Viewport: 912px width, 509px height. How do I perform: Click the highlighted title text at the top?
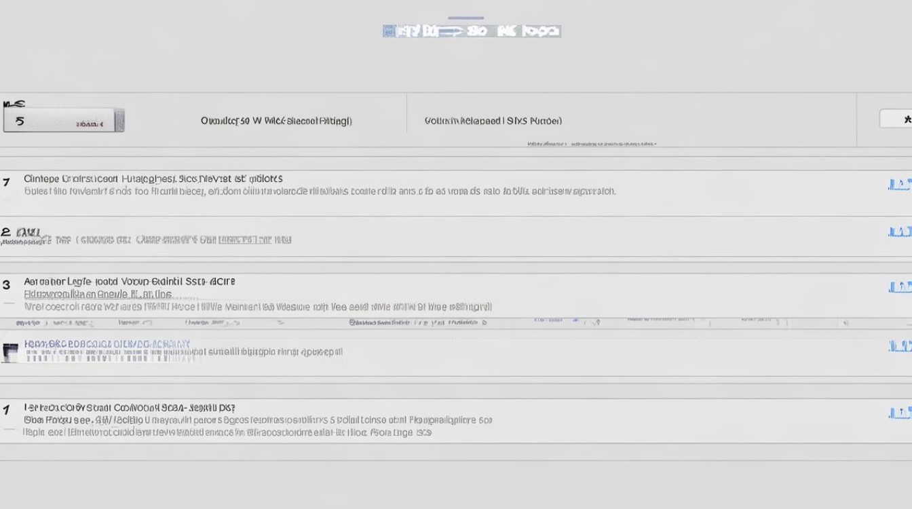pos(472,31)
